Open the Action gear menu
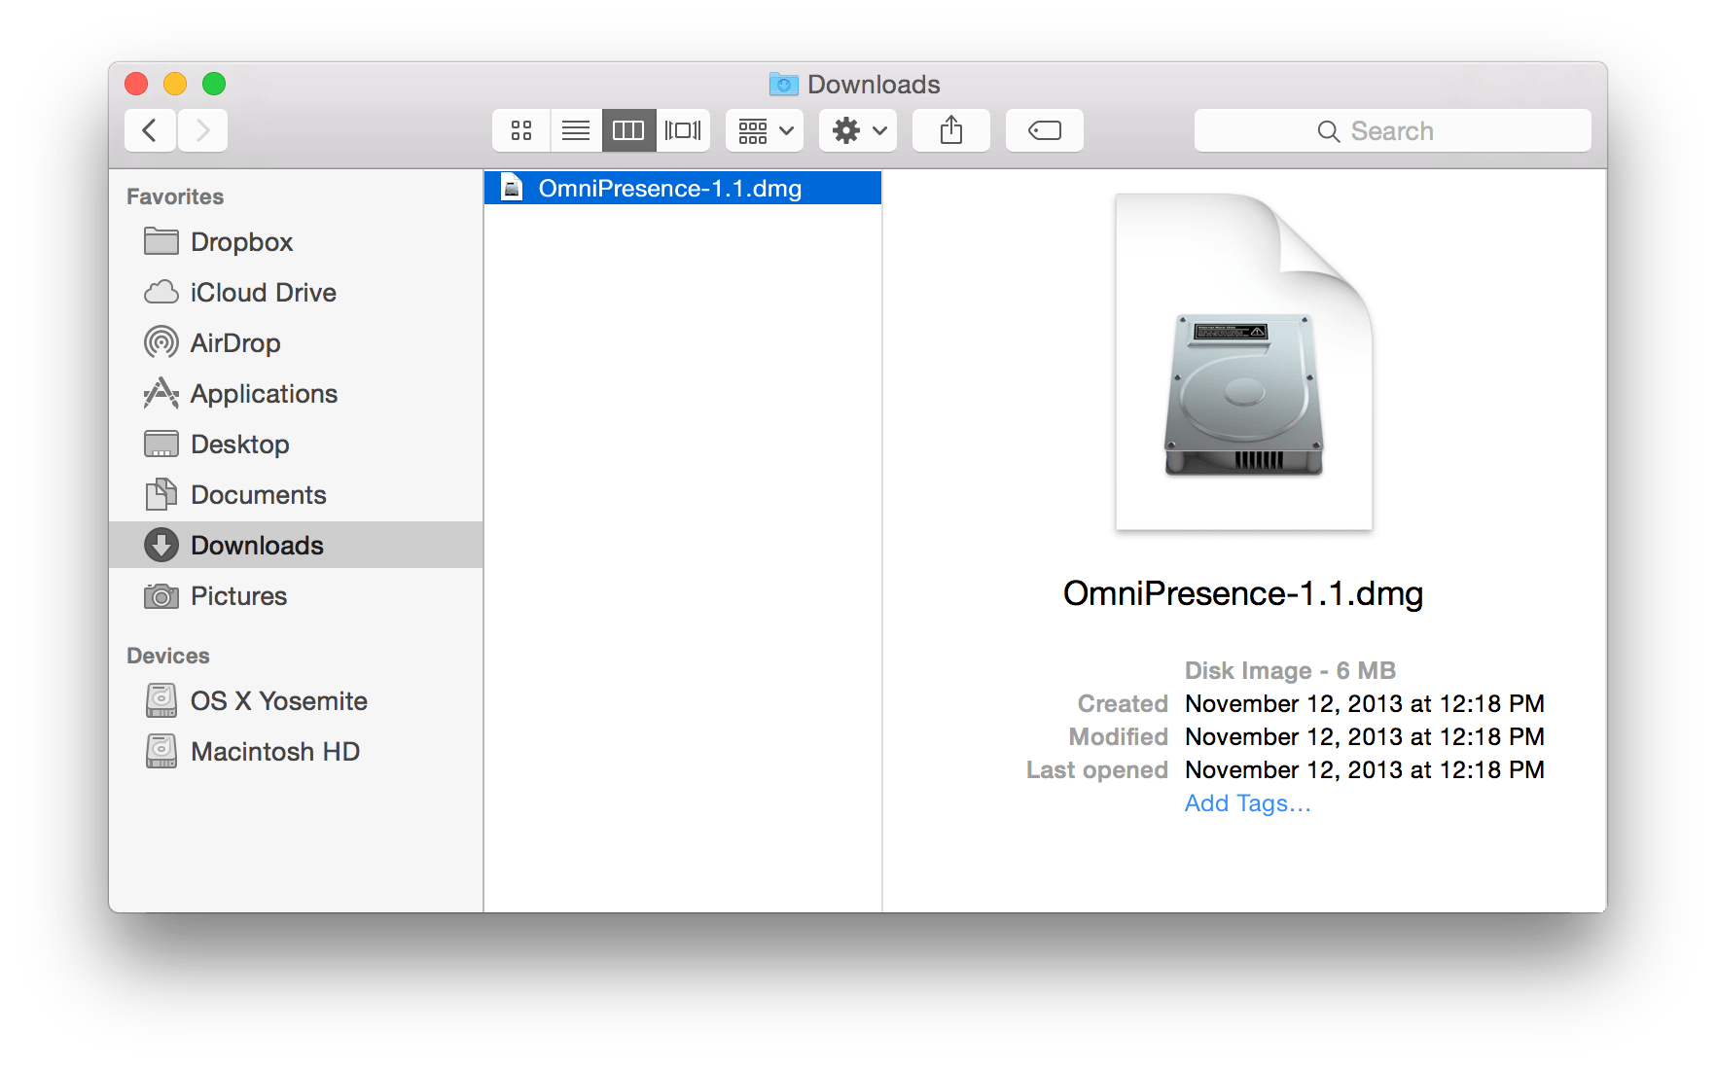 [x=858, y=130]
